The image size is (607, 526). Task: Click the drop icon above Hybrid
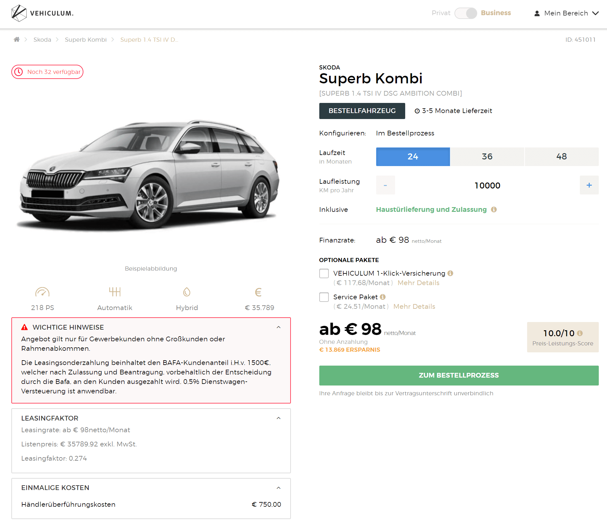(x=187, y=292)
